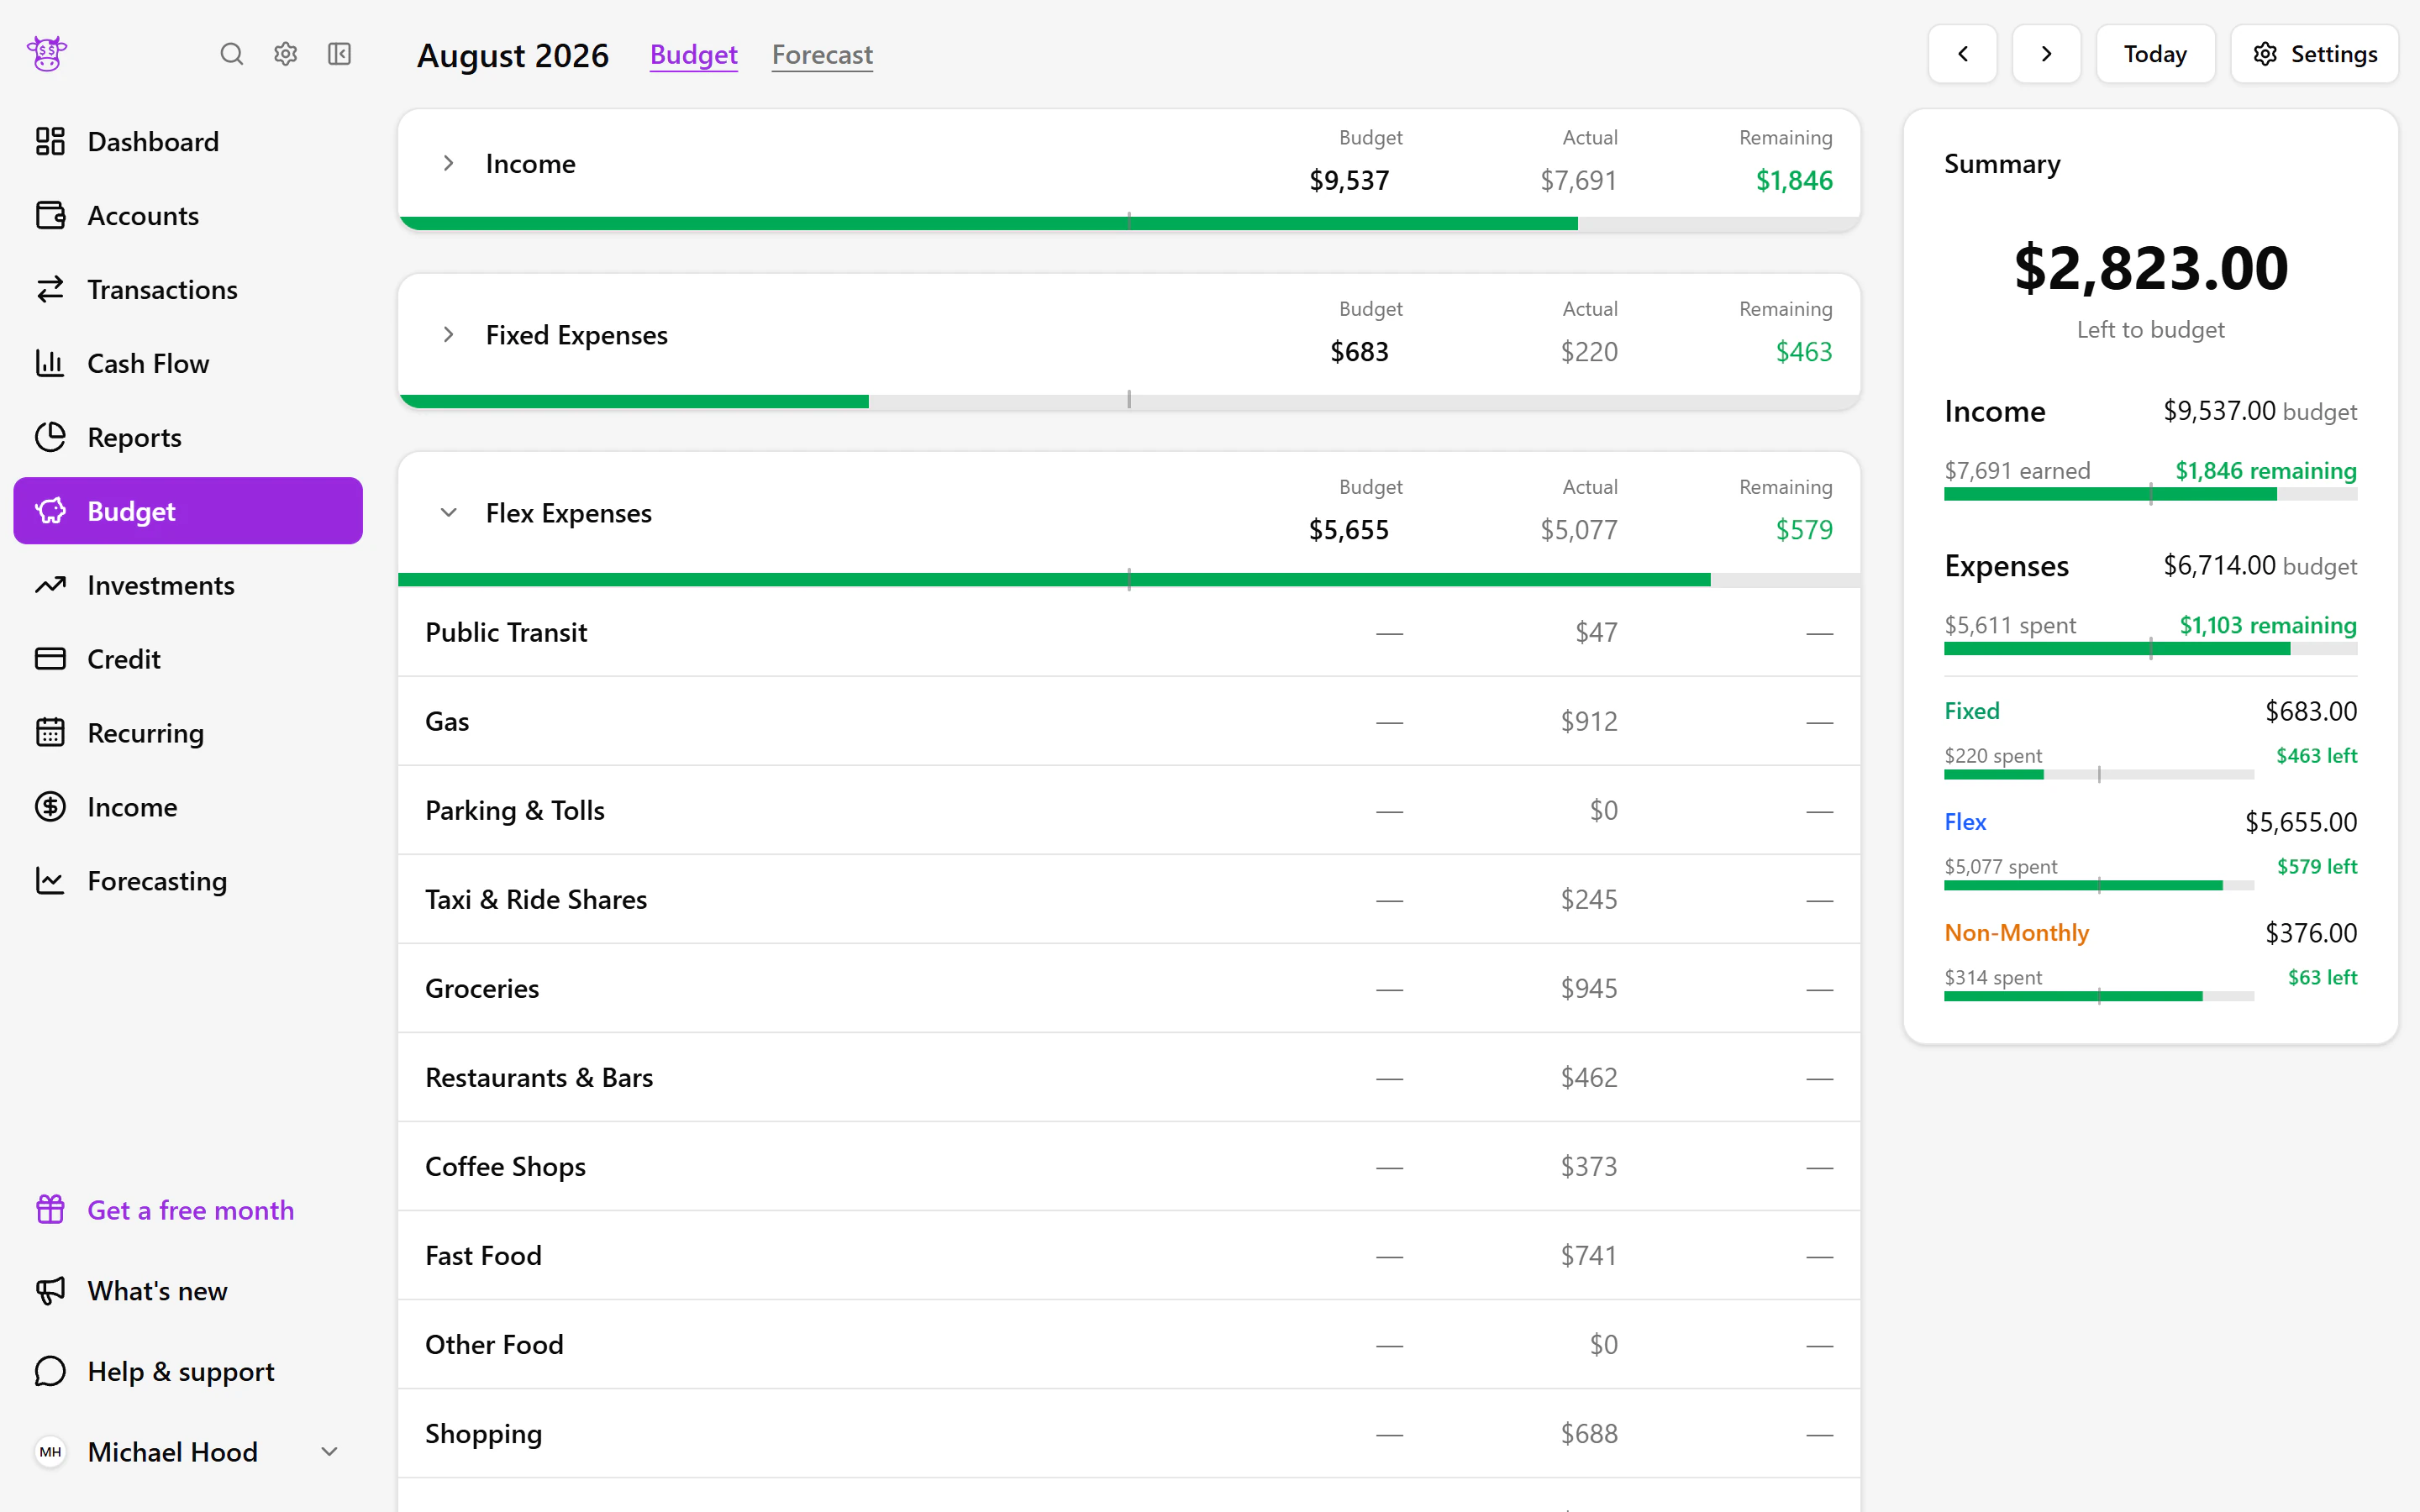
Task: Collapse the sidebar panel icon
Action: 340,54
